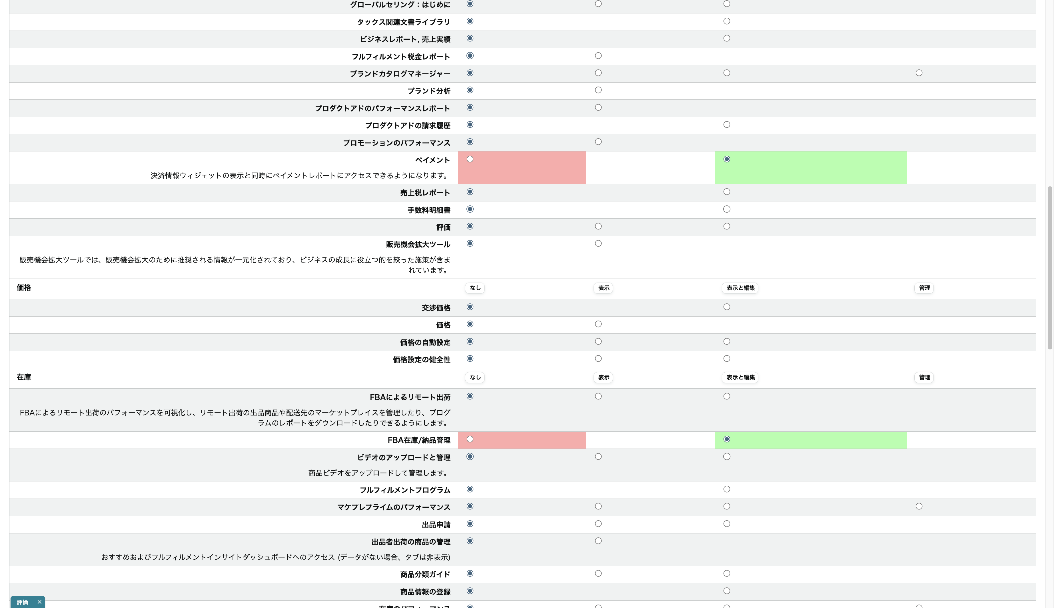This screenshot has height=608, width=1054.
Task: Enable 表示と編集 for 手数料明細書
Action: point(727,209)
